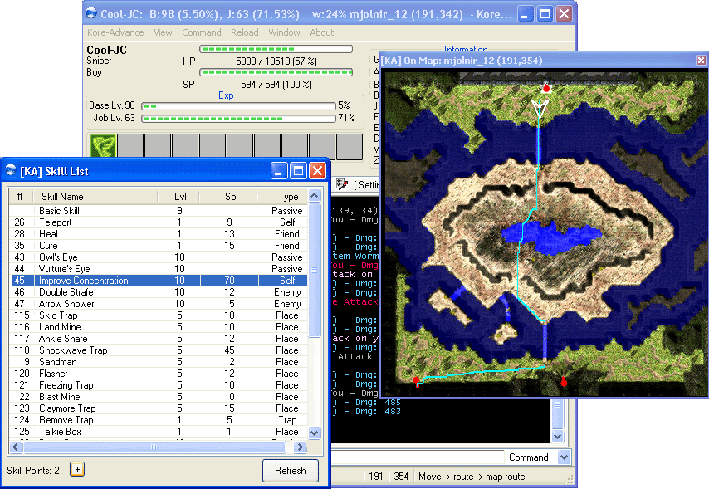Viewport: 709px width, 489px height.
Task: Click the Base Lv. 98 experience bar
Action: [x=239, y=105]
